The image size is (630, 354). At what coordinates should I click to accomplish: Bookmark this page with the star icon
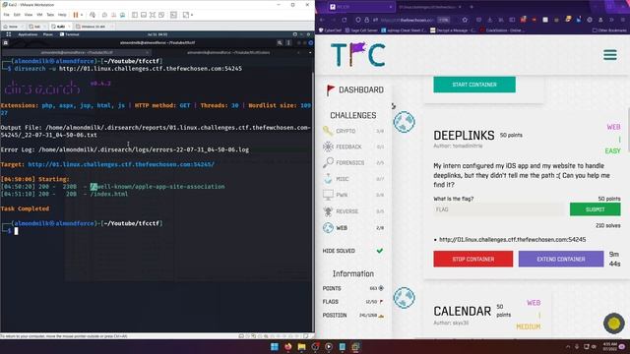click(x=465, y=20)
